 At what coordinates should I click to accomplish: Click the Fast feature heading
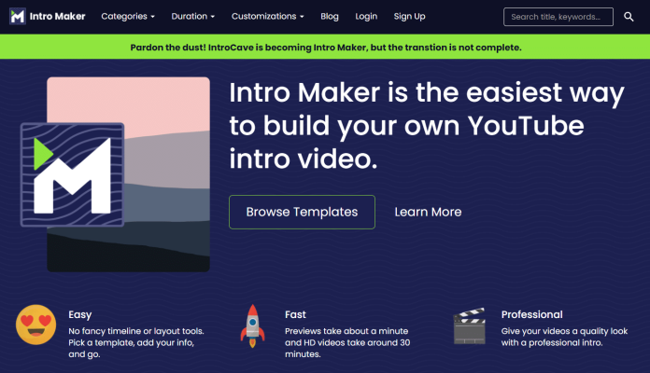pyautogui.click(x=295, y=314)
